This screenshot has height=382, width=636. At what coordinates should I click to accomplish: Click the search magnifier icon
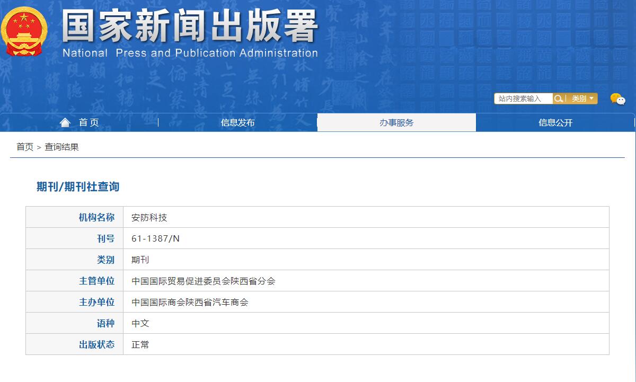(x=558, y=99)
